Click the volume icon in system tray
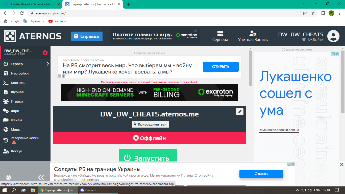 click(310, 190)
